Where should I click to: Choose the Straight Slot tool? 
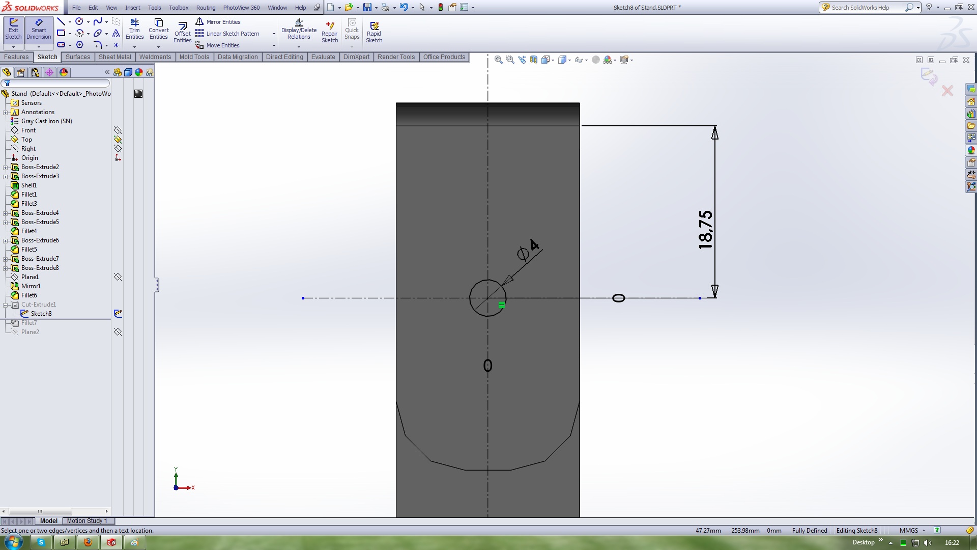pos(61,45)
